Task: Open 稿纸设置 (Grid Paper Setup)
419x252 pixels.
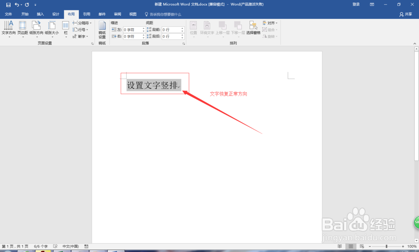Action: pyautogui.click(x=102, y=29)
